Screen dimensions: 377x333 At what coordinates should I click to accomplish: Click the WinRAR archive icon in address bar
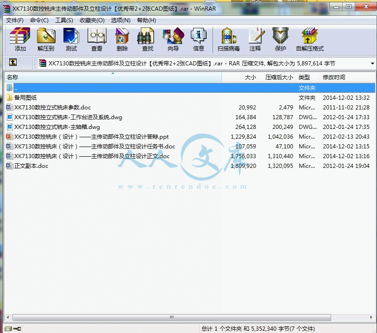click(42, 64)
